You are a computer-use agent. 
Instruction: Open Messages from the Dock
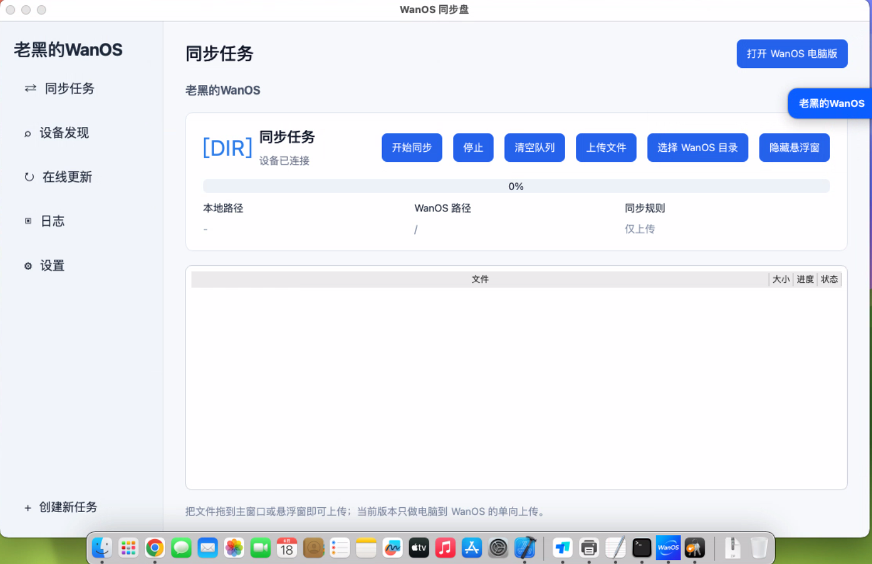181,548
